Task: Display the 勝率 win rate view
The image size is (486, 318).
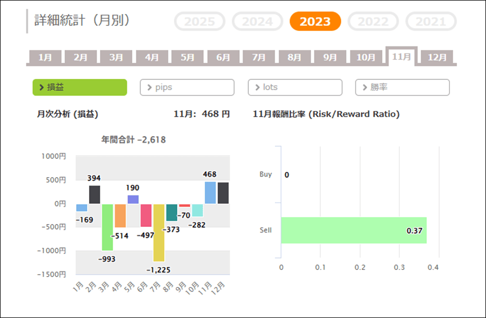Action: 402,87
